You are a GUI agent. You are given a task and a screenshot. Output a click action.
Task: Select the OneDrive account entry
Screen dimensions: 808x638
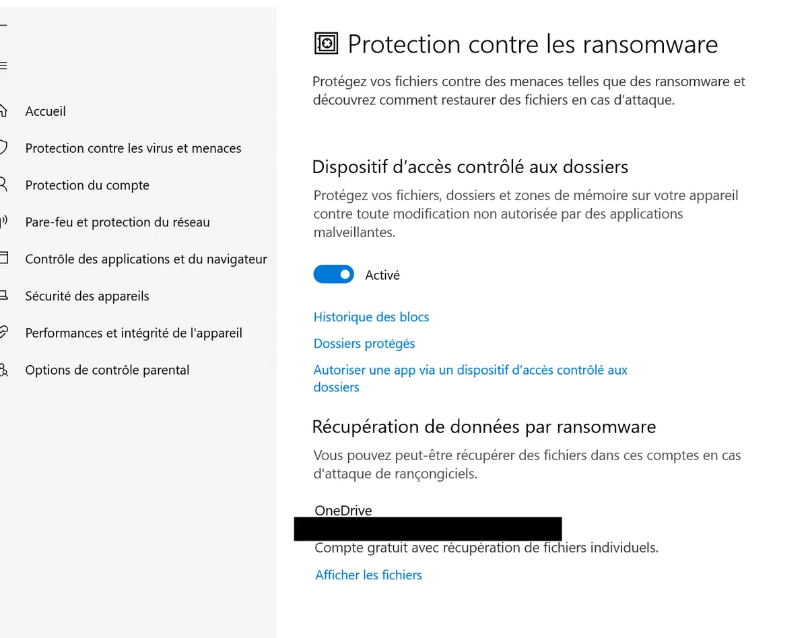pyautogui.click(x=428, y=529)
